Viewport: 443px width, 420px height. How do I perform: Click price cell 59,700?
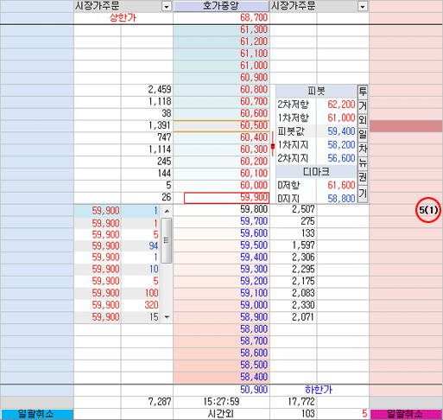(x=221, y=221)
